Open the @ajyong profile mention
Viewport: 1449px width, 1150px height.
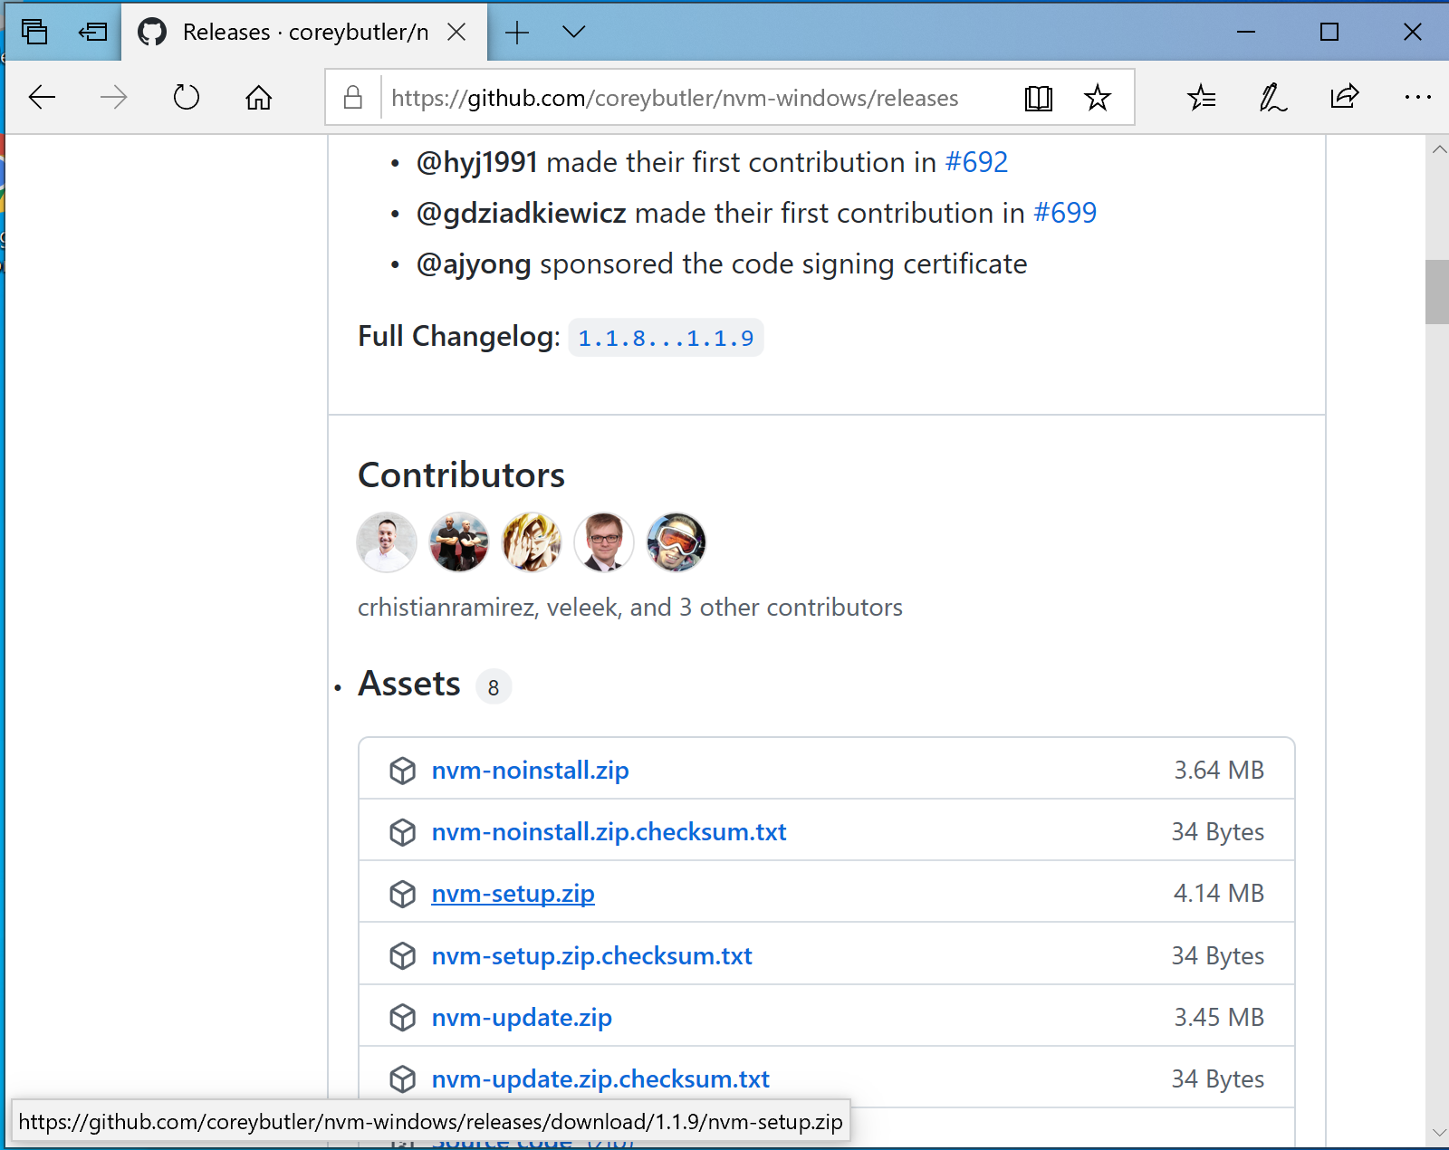474,264
